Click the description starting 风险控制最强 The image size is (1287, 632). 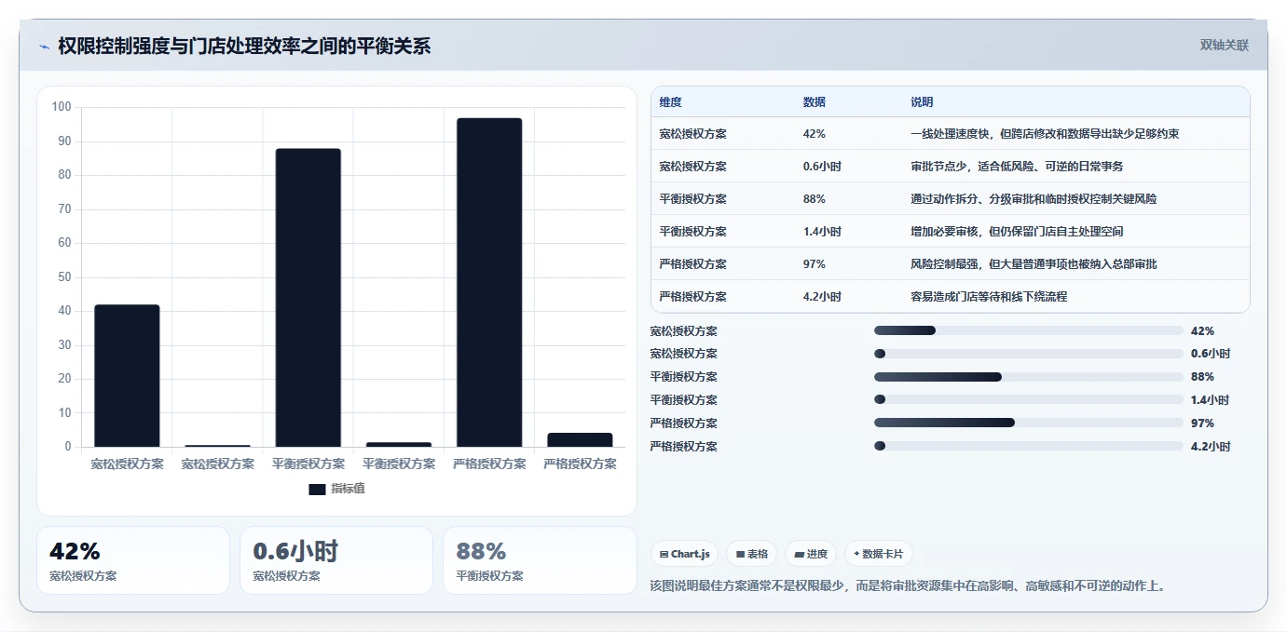pos(1034,264)
